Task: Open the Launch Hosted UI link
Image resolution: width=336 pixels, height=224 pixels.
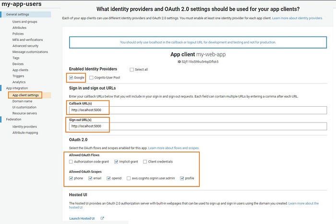Action: point(82,218)
